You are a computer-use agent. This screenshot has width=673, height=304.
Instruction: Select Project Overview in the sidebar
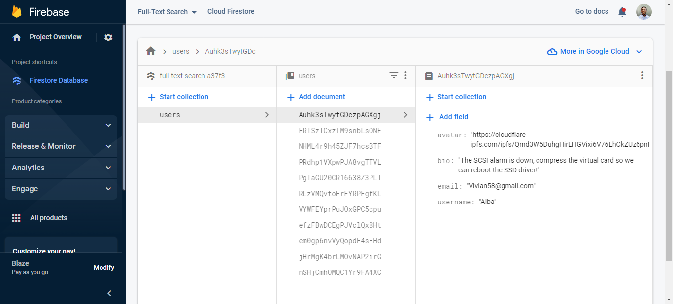click(56, 37)
